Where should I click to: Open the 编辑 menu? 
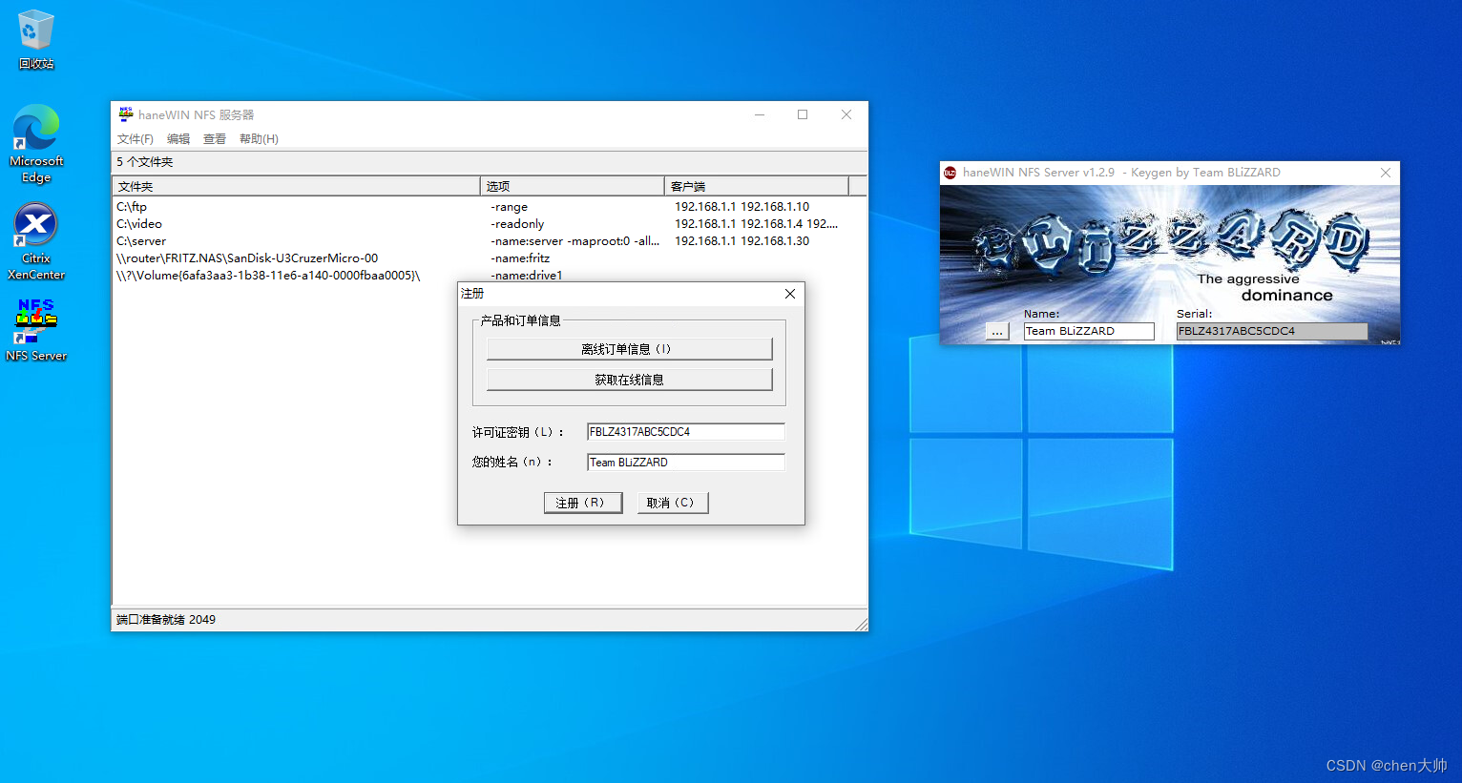pyautogui.click(x=178, y=139)
